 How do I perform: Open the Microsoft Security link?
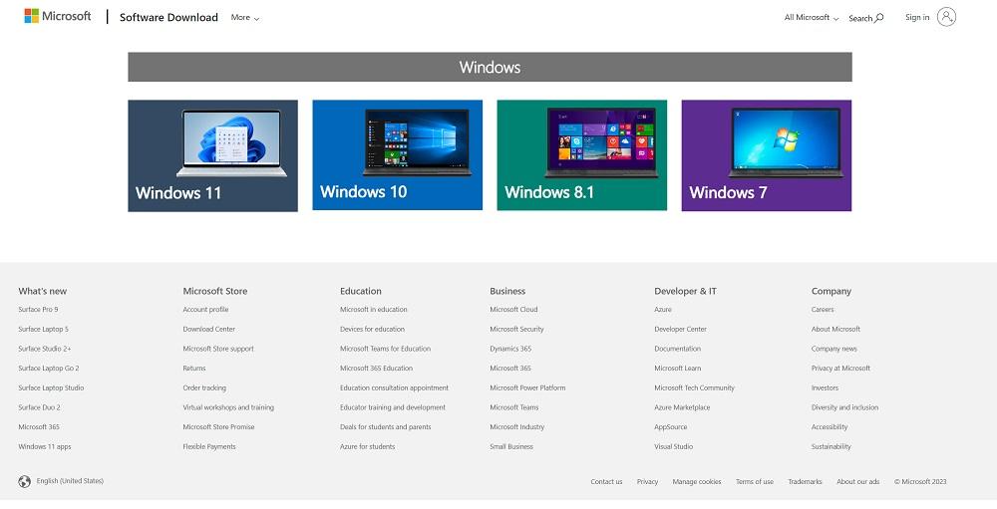[516, 329]
